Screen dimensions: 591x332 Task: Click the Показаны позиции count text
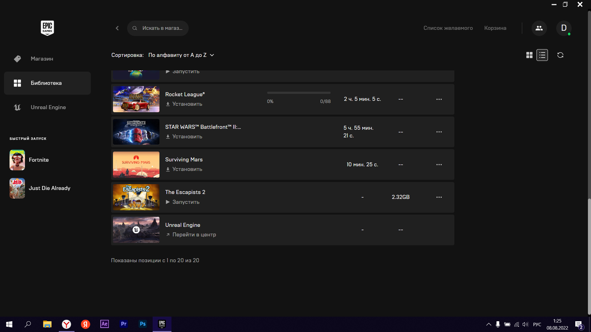click(155, 260)
